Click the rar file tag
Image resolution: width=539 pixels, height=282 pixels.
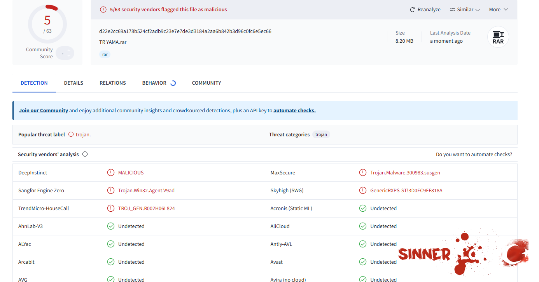[x=105, y=55]
